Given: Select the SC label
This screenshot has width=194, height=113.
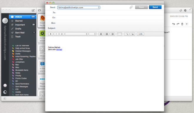Looking at the screenshot, I should point(16,81).
